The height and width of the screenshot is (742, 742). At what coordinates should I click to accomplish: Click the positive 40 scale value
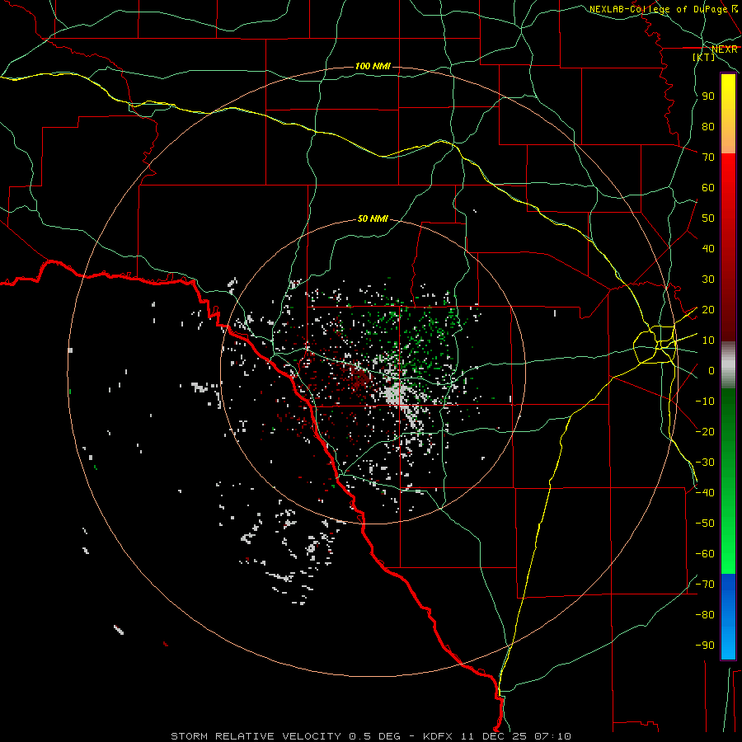tap(708, 249)
